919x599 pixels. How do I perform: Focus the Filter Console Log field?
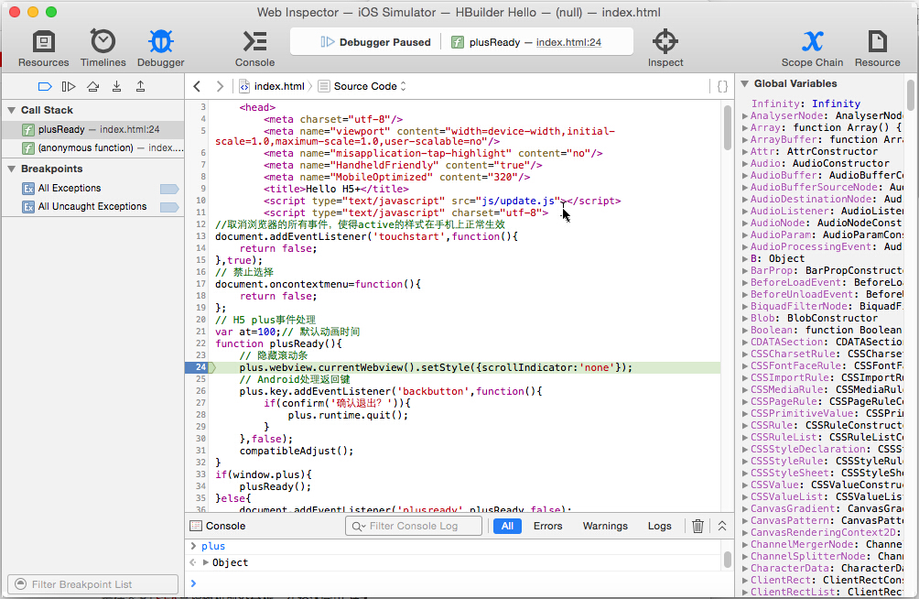(414, 526)
